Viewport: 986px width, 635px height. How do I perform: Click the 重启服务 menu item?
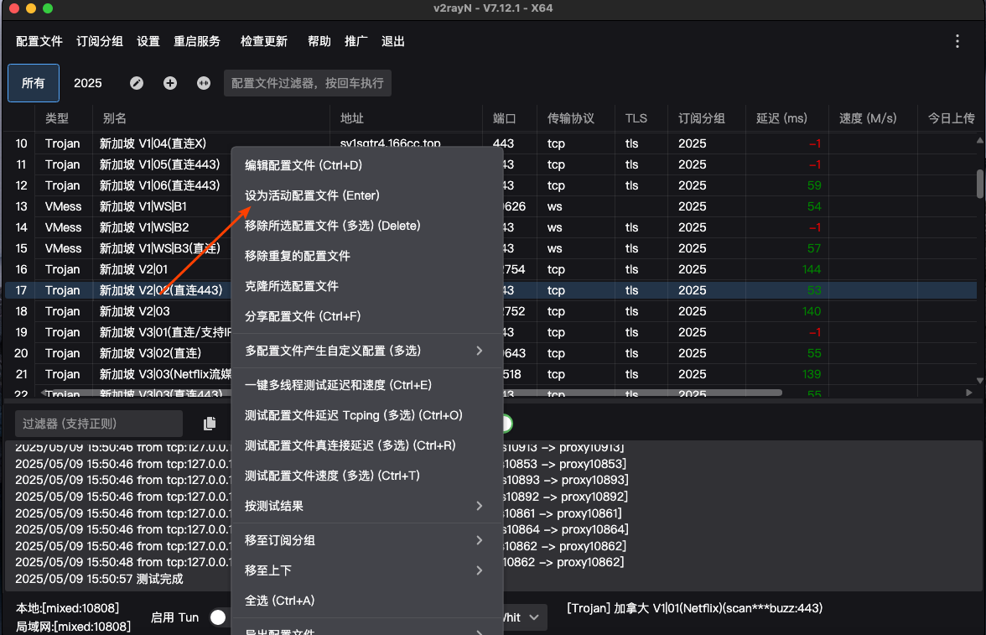(197, 42)
